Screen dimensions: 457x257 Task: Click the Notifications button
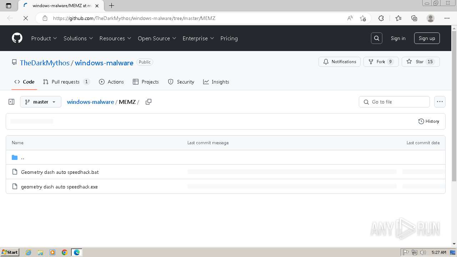340,62
